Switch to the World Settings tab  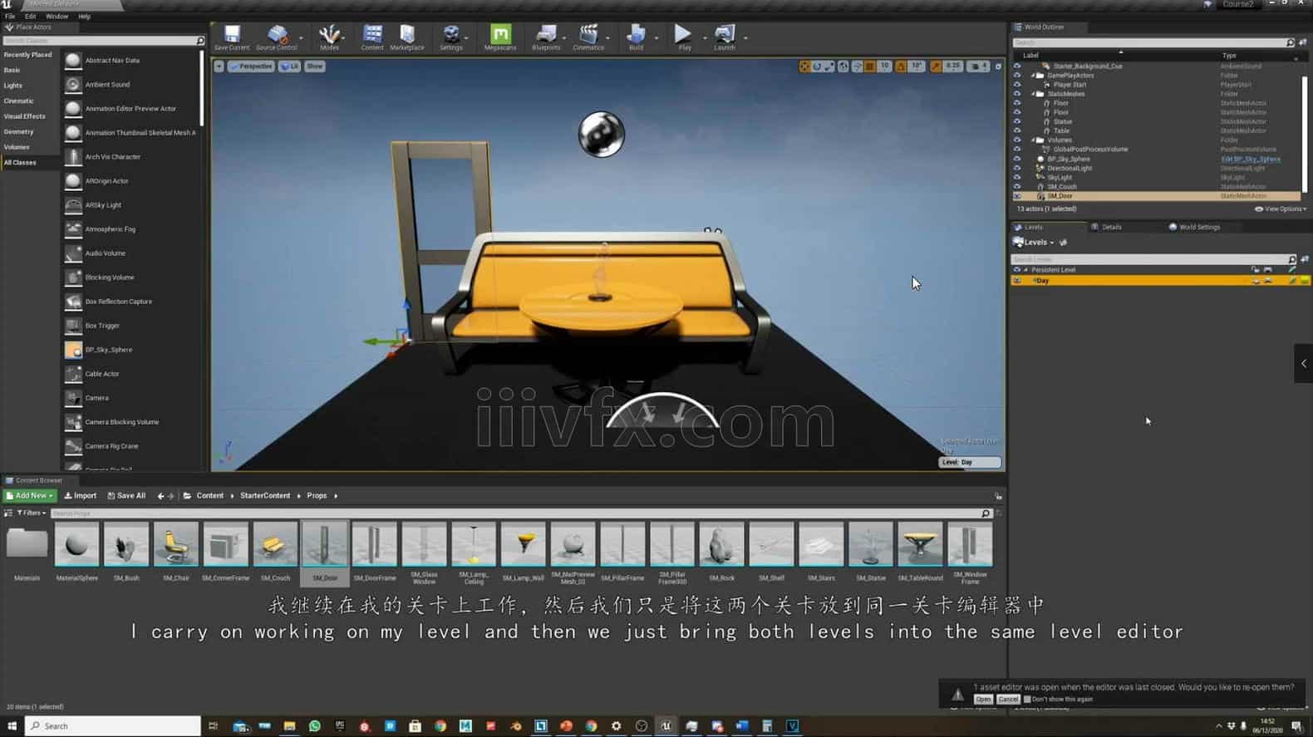point(1198,227)
